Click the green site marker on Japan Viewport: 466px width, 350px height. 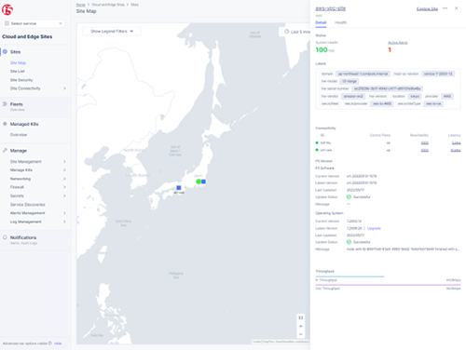199,182
